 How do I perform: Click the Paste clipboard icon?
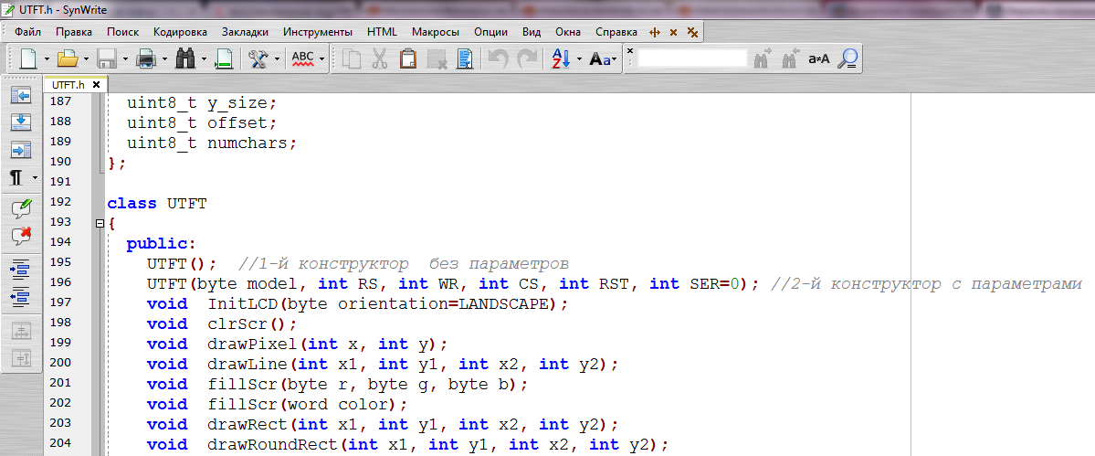408,59
